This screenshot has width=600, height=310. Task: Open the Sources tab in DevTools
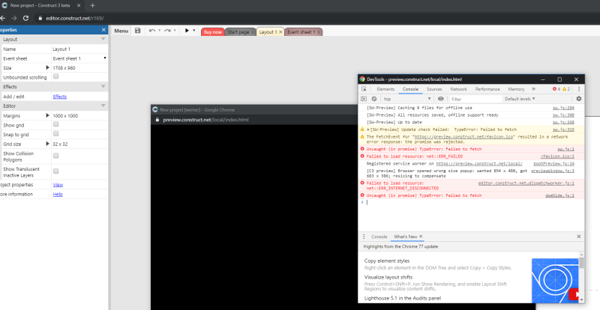point(434,89)
